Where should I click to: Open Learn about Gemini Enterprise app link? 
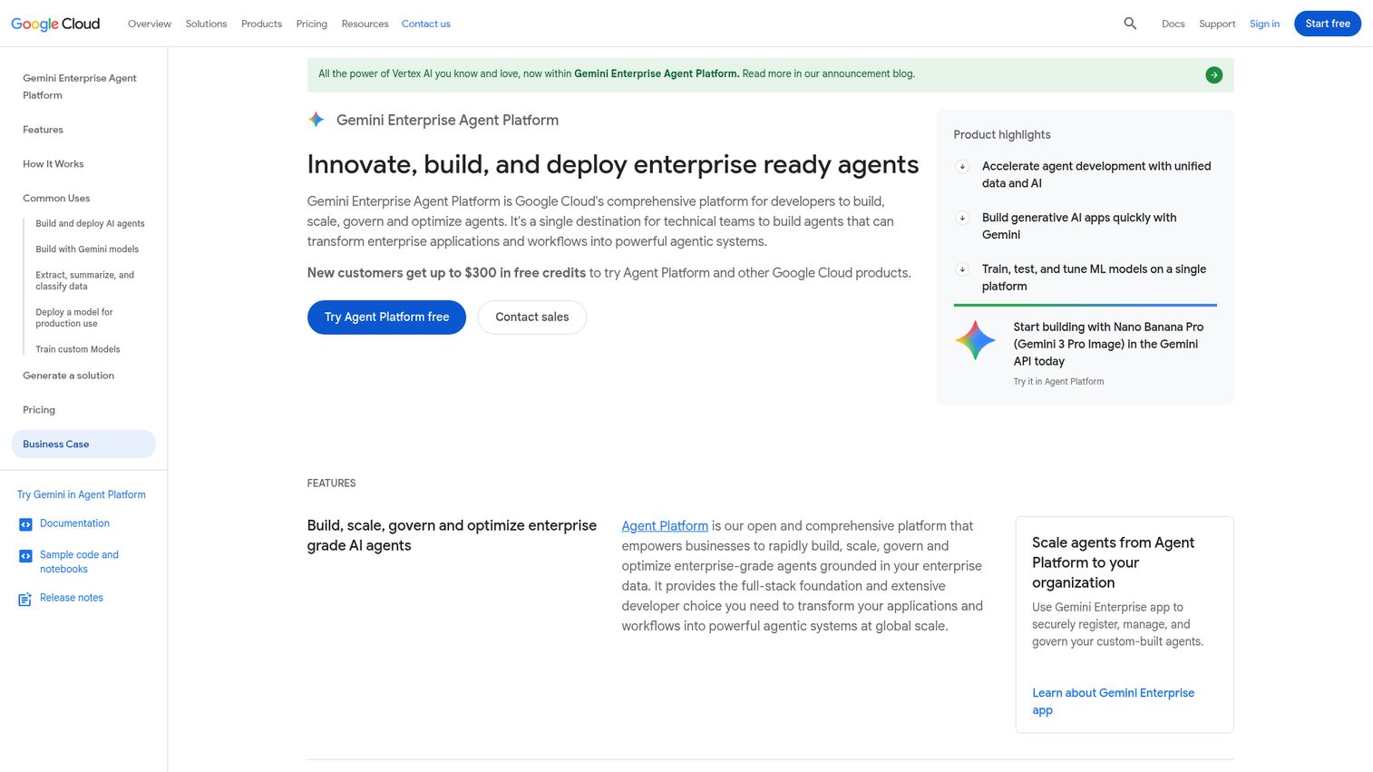1113,701
